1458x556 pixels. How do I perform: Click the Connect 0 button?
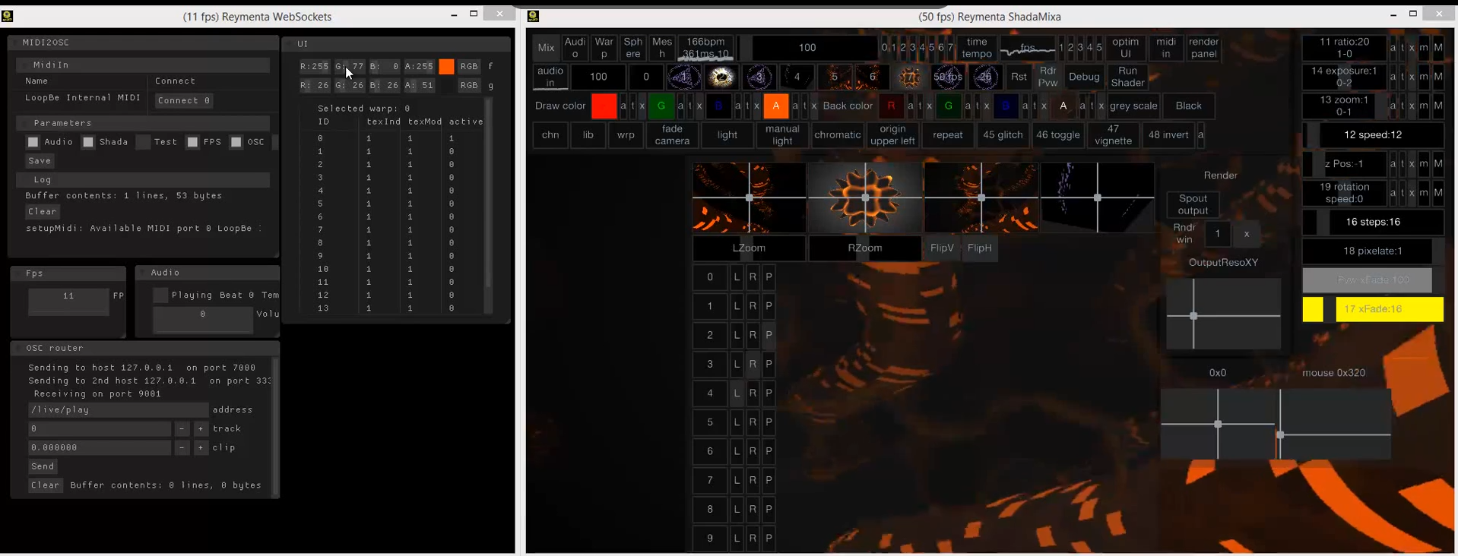click(x=184, y=100)
